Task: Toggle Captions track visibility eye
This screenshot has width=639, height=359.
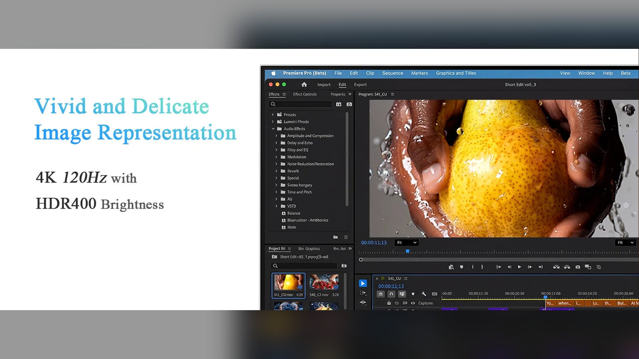Action: pyautogui.click(x=413, y=303)
